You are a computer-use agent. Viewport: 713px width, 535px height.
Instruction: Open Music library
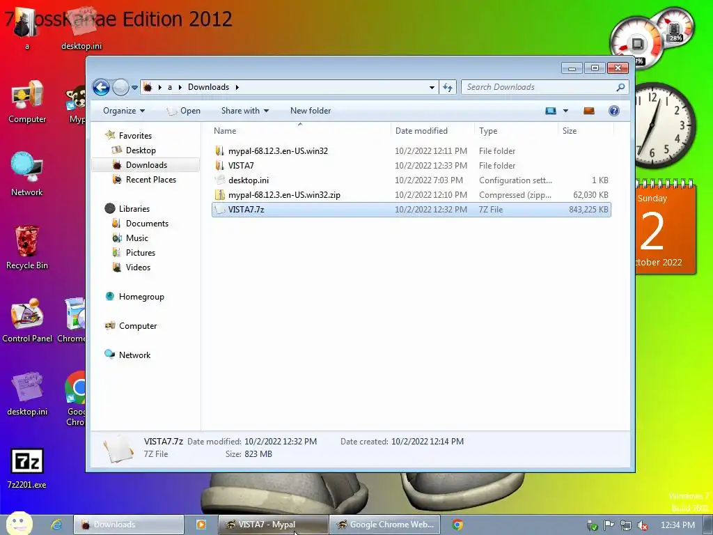[137, 238]
